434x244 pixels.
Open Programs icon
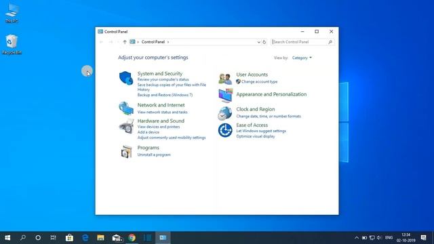[x=127, y=152]
